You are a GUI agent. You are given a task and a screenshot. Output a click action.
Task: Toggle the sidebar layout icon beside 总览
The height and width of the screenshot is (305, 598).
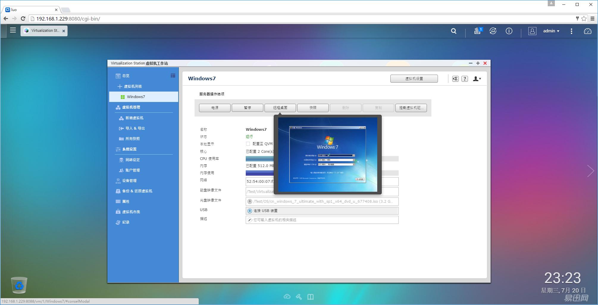pyautogui.click(x=173, y=76)
